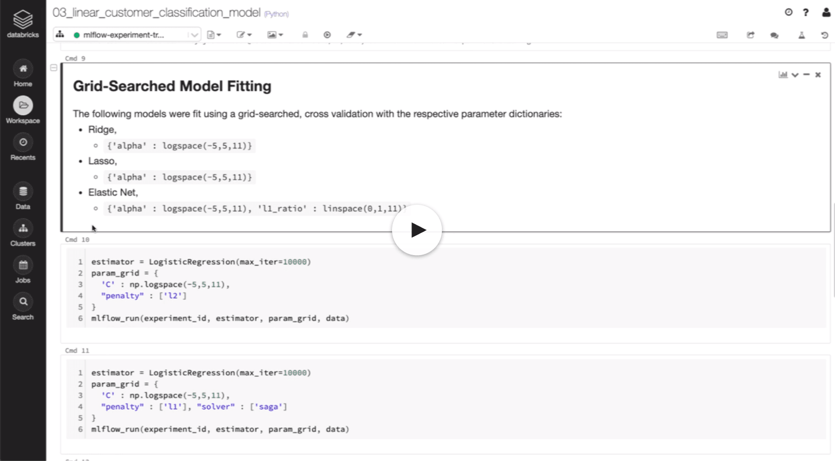Open the View menu in toolbar
Image resolution: width=835 pixels, height=461 pixels.
(x=275, y=35)
